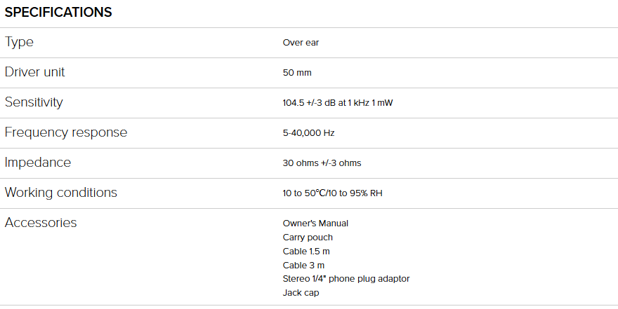The width and height of the screenshot is (618, 309).
Task: Click the Jack cap accessory entry
Action: pos(301,292)
